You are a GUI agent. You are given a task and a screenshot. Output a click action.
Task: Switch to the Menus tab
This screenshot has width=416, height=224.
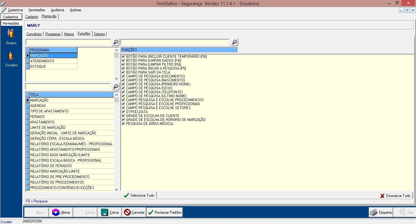tap(69, 34)
